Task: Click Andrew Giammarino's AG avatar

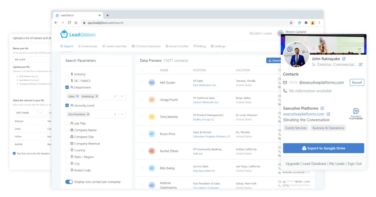Action: point(152,185)
